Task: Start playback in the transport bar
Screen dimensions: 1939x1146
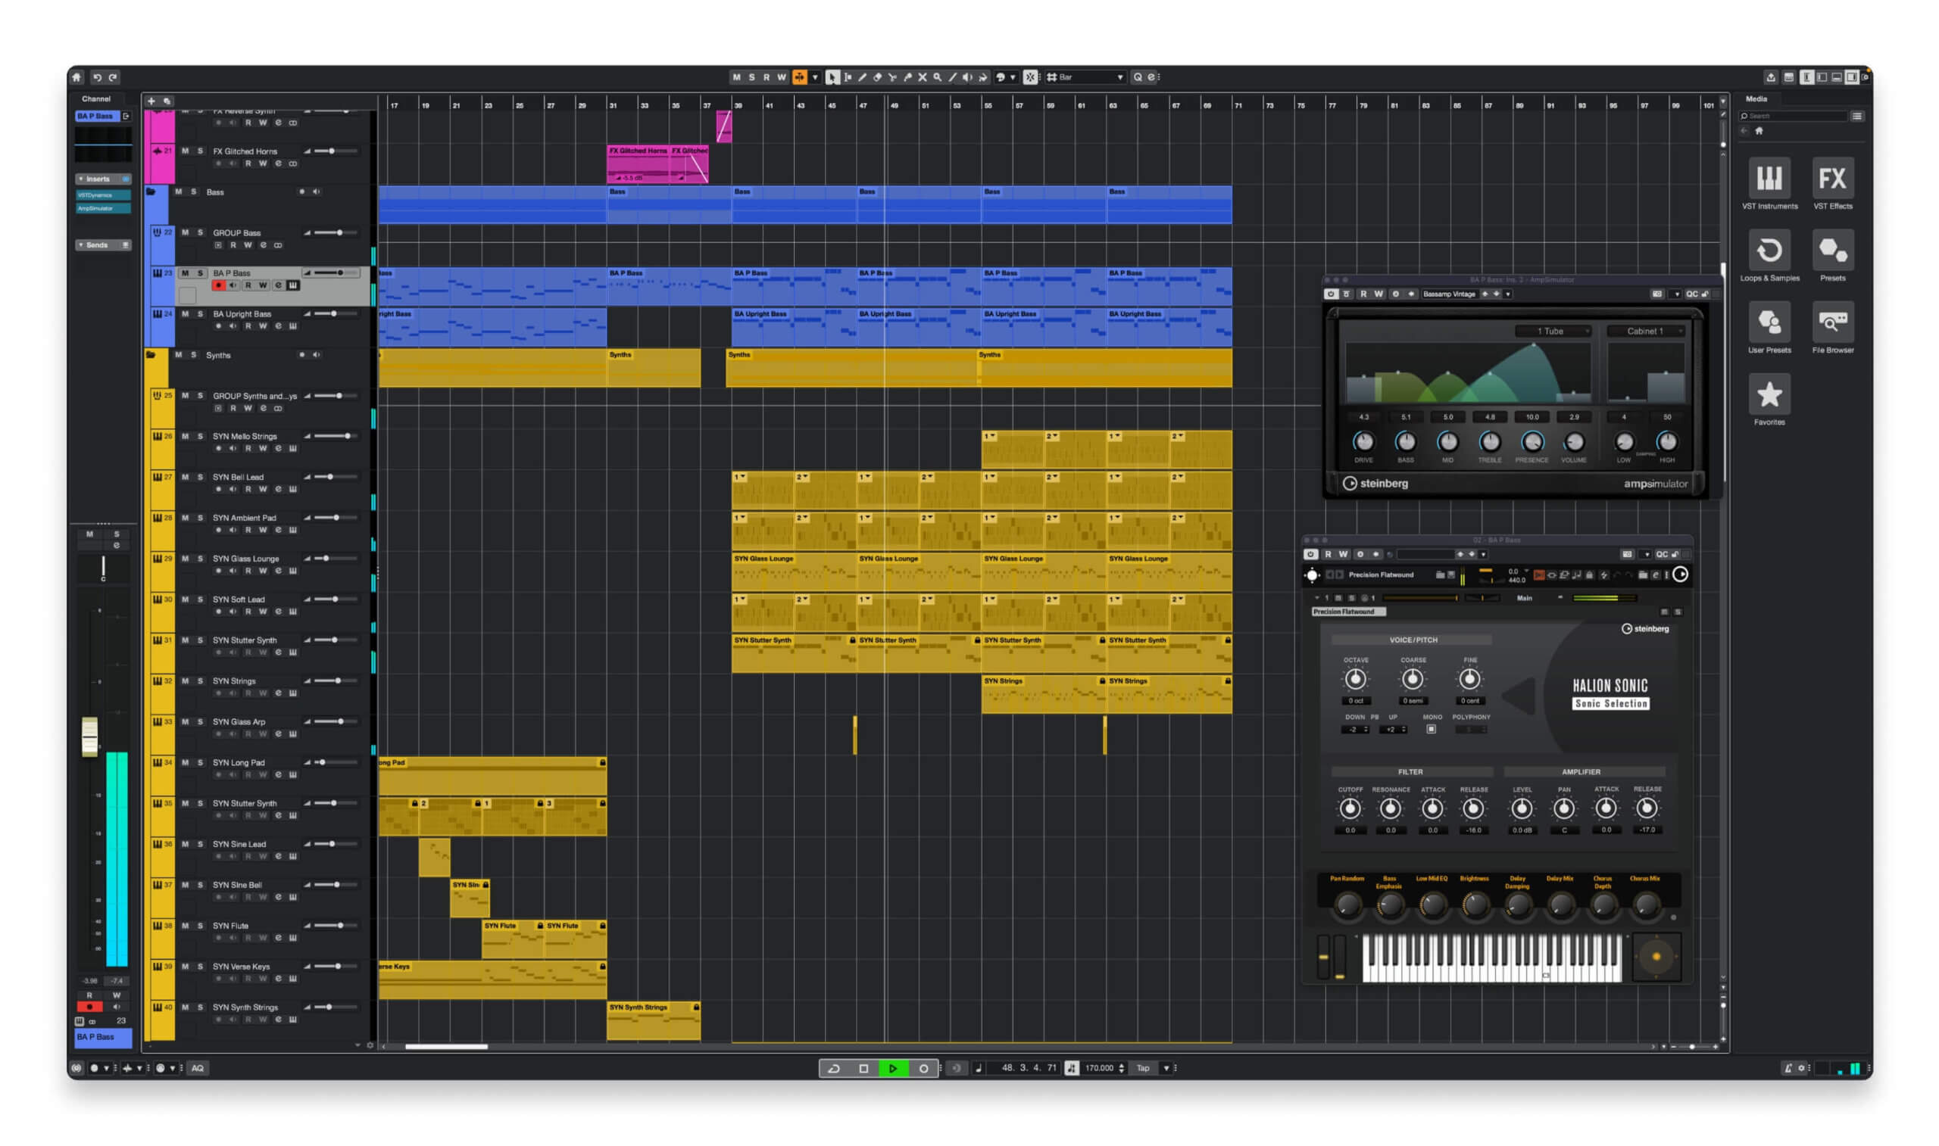Action: [894, 1068]
